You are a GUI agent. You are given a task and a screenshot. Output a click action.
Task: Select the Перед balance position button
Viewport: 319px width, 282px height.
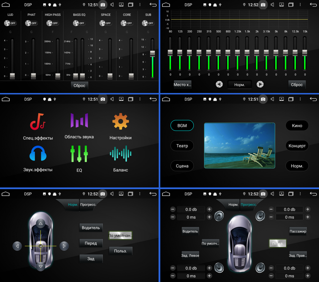[x=91, y=243]
